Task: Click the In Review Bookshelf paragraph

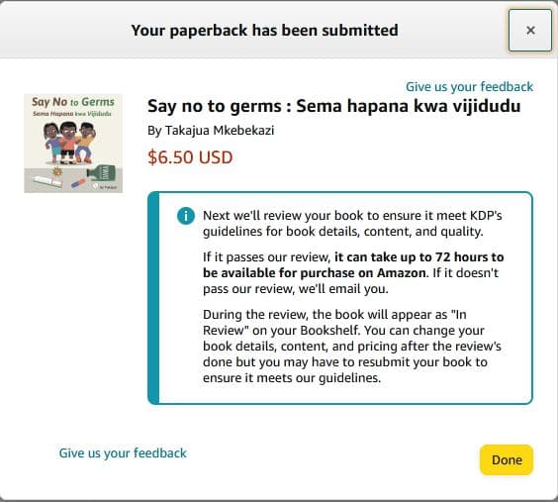Action: (x=352, y=347)
